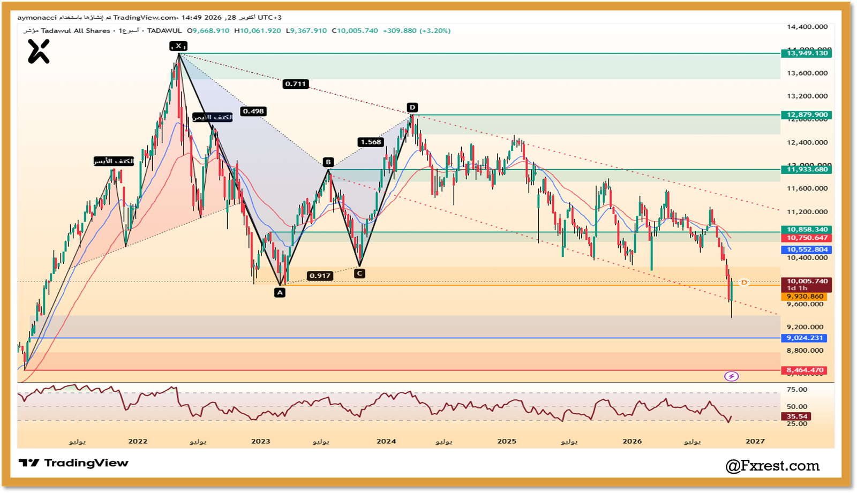857x493 pixels.
Task: Click the high value H10,061.920
Action: 258,31
